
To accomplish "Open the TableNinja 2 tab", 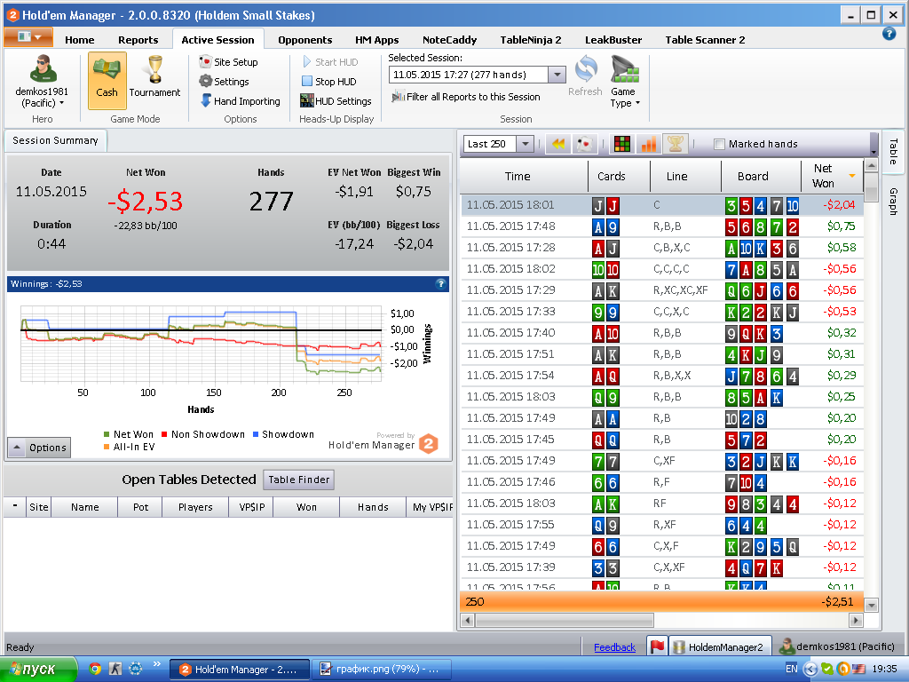I will pyautogui.click(x=531, y=40).
